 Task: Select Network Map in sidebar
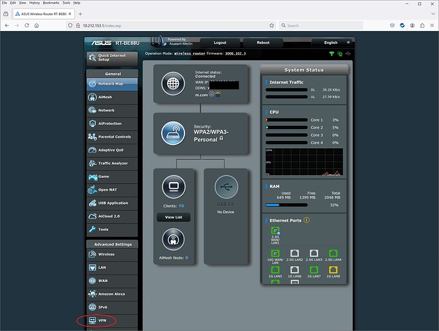click(x=112, y=84)
